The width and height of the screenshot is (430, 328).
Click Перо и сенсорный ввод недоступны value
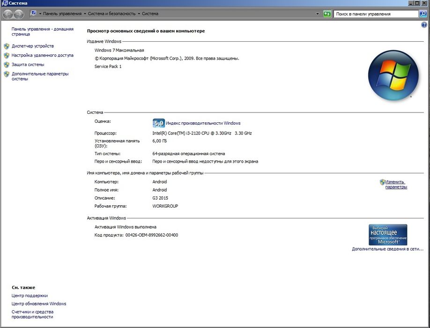coord(205,162)
